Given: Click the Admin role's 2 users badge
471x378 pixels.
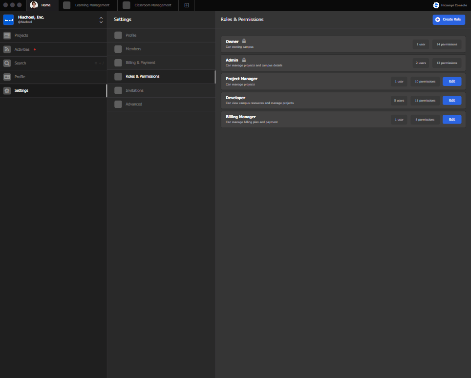Looking at the screenshot, I should [421, 63].
